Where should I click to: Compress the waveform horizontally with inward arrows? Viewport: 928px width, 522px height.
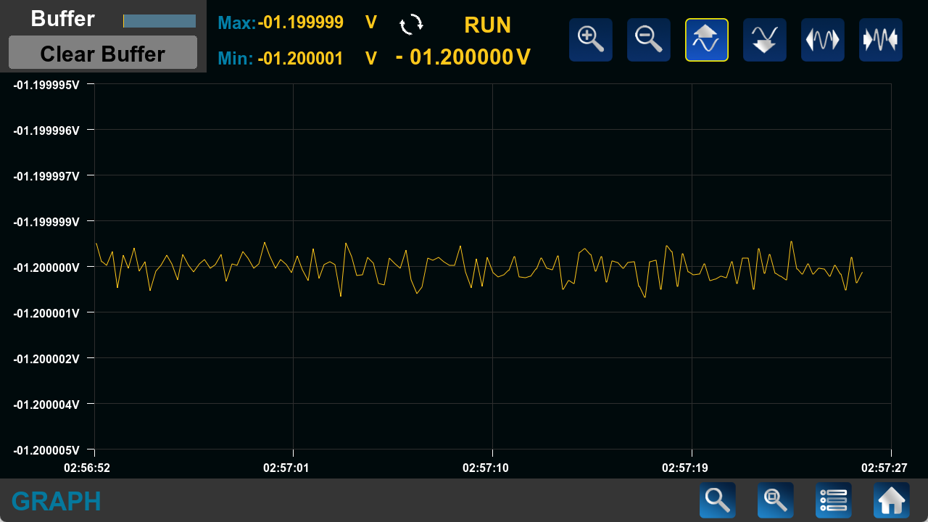point(881,40)
